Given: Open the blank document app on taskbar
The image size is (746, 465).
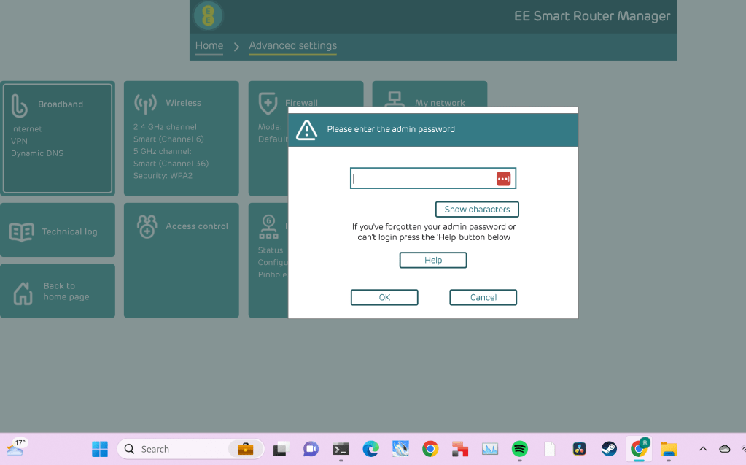Looking at the screenshot, I should (550, 449).
